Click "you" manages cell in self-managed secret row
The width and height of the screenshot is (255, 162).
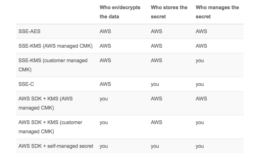point(200,146)
